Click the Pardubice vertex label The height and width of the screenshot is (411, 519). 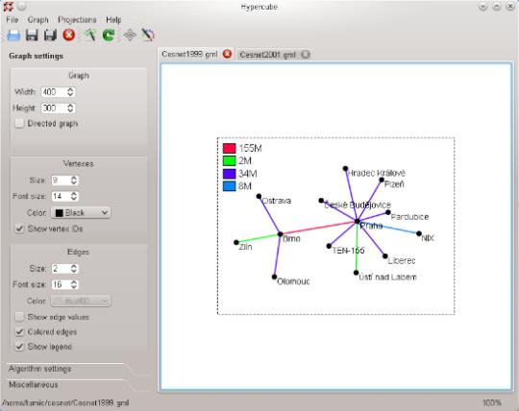point(409,217)
